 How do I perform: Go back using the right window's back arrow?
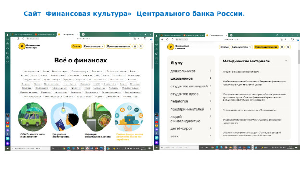162,39
